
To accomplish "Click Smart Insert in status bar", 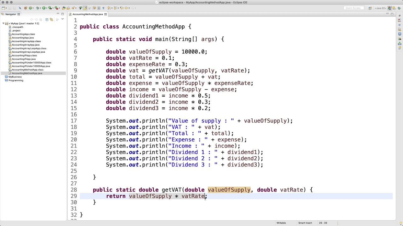I will pyautogui.click(x=305, y=223).
